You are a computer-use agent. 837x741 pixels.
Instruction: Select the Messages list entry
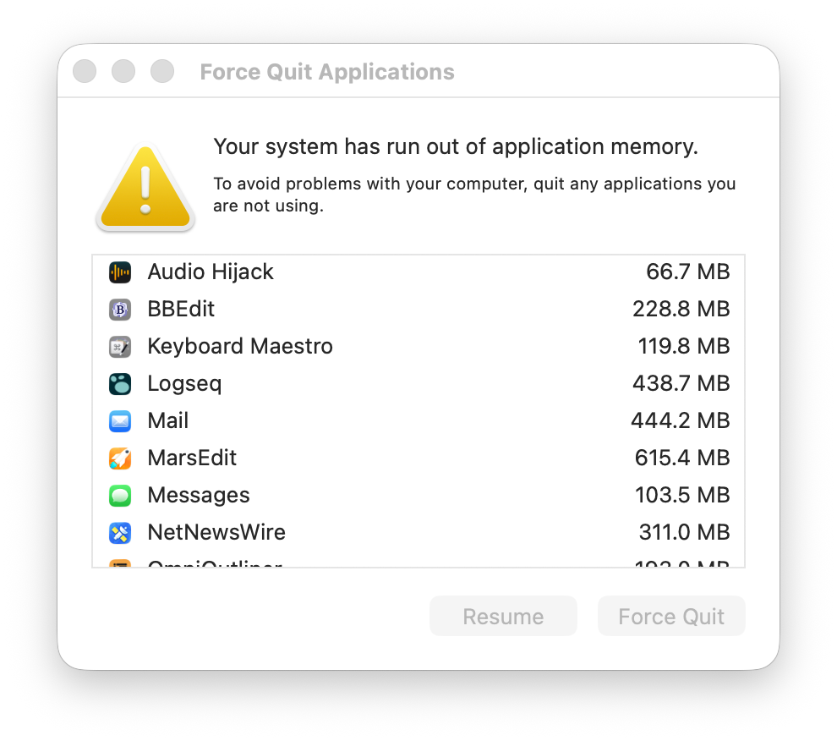(x=199, y=496)
